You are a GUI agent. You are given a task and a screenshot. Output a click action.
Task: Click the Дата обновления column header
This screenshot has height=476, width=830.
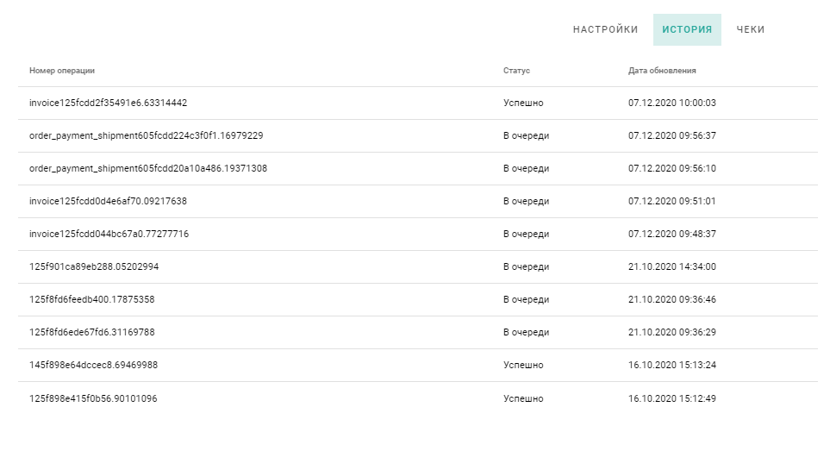coord(662,71)
